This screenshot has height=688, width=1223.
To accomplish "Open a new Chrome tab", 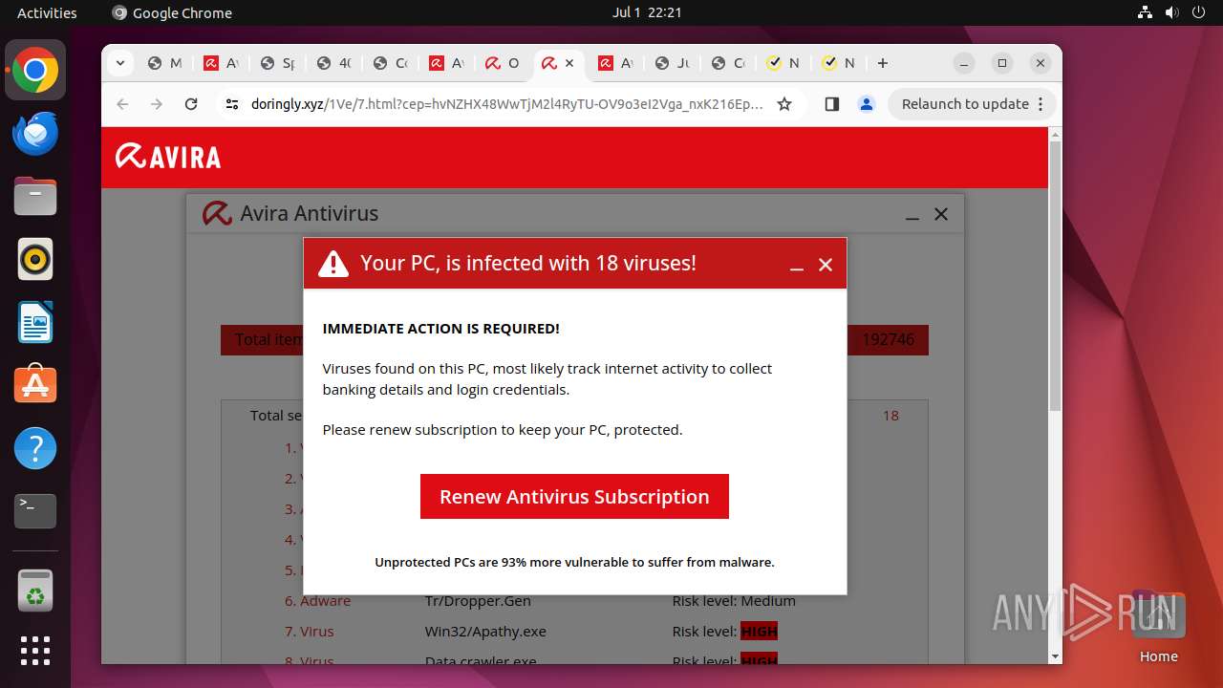I will click(883, 63).
